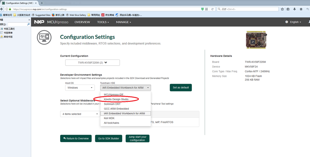Close the Configuration Settings tab
Image resolution: width=310 pixels, height=157 pixels.
click(x=36, y=3)
